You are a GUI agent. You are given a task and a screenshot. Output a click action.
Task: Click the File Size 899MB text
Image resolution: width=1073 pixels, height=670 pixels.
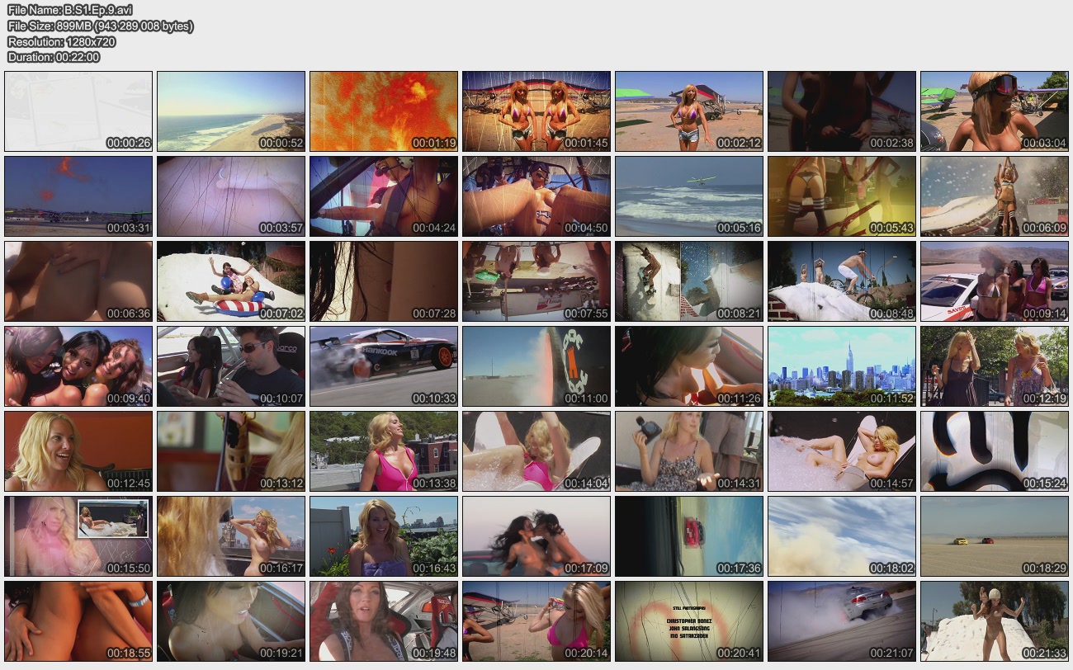101,26
